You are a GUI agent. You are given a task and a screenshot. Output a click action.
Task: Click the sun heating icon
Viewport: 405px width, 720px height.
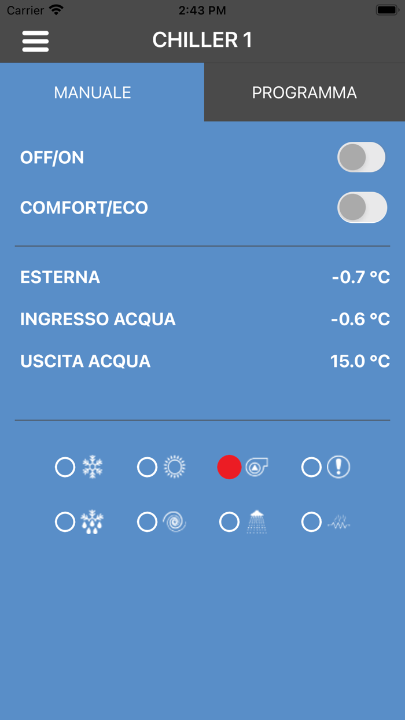click(x=174, y=466)
